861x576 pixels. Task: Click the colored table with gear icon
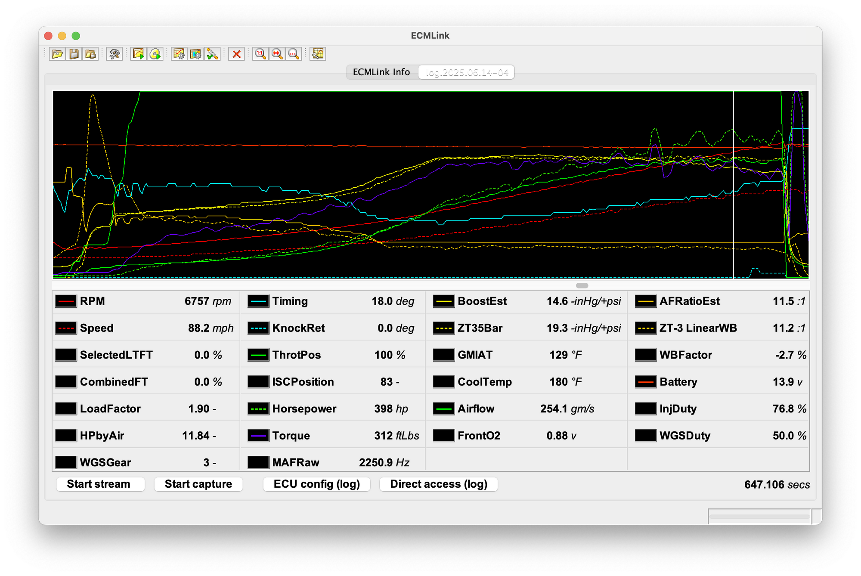pyautogui.click(x=195, y=54)
